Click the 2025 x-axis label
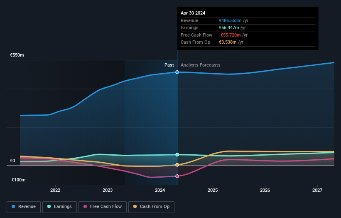Screen dimensions: 341x218 click(213, 191)
